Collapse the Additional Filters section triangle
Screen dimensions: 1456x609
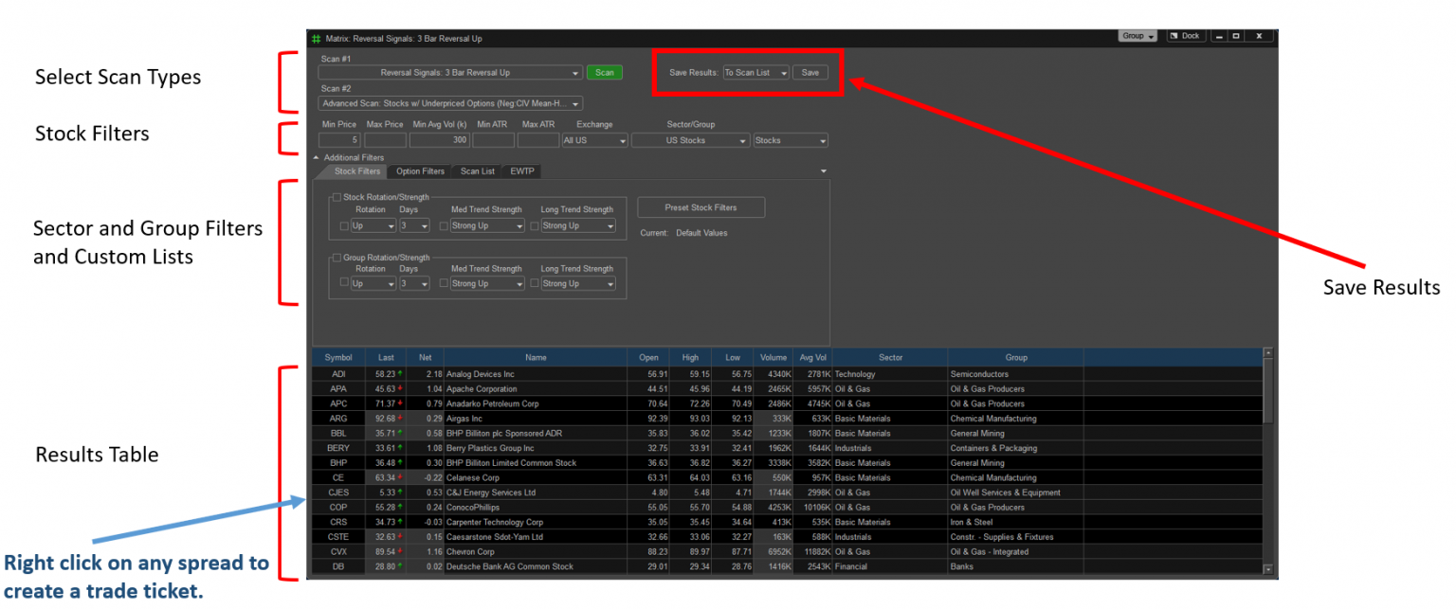317,157
